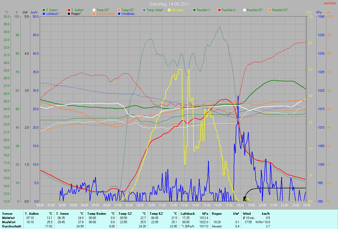Image resolution: width=338 pixels, height=229 pixels.
Task: Click the Temp Boden column header
Action: point(97,214)
